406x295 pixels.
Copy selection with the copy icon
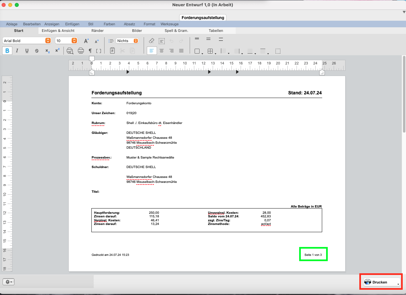(132, 51)
